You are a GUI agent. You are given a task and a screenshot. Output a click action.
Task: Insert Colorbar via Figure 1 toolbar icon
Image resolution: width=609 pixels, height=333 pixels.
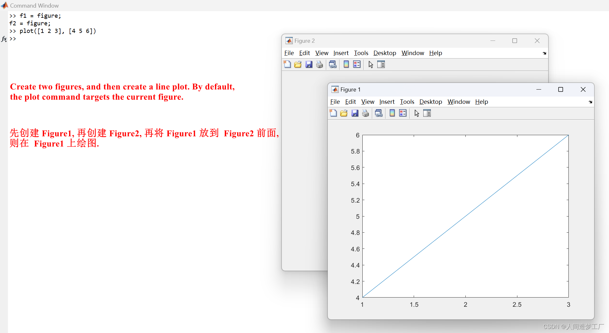[392, 113]
